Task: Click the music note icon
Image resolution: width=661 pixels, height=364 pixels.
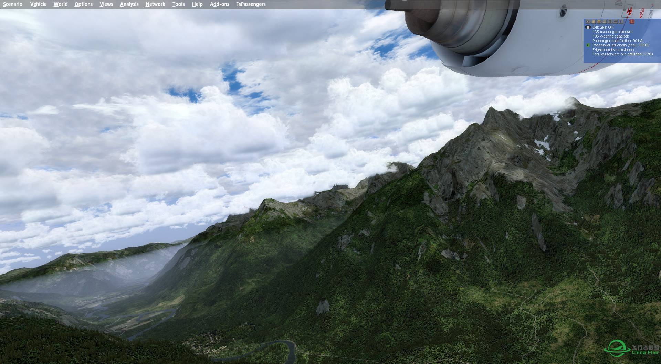Action: click(610, 22)
